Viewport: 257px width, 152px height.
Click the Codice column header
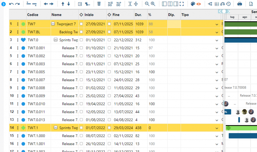(x=33, y=15)
